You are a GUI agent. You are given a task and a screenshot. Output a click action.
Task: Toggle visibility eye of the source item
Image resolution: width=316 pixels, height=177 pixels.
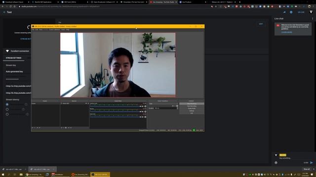(x=86, y=104)
